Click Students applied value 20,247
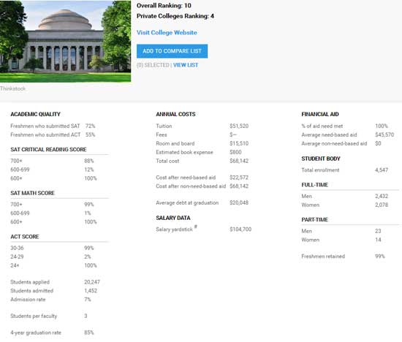402x342 pixels. point(92,282)
